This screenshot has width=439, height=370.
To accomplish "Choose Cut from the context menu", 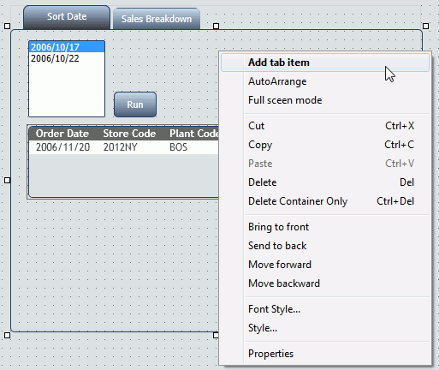I will point(325,126).
